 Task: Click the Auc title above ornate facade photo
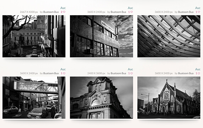point(130,69)
